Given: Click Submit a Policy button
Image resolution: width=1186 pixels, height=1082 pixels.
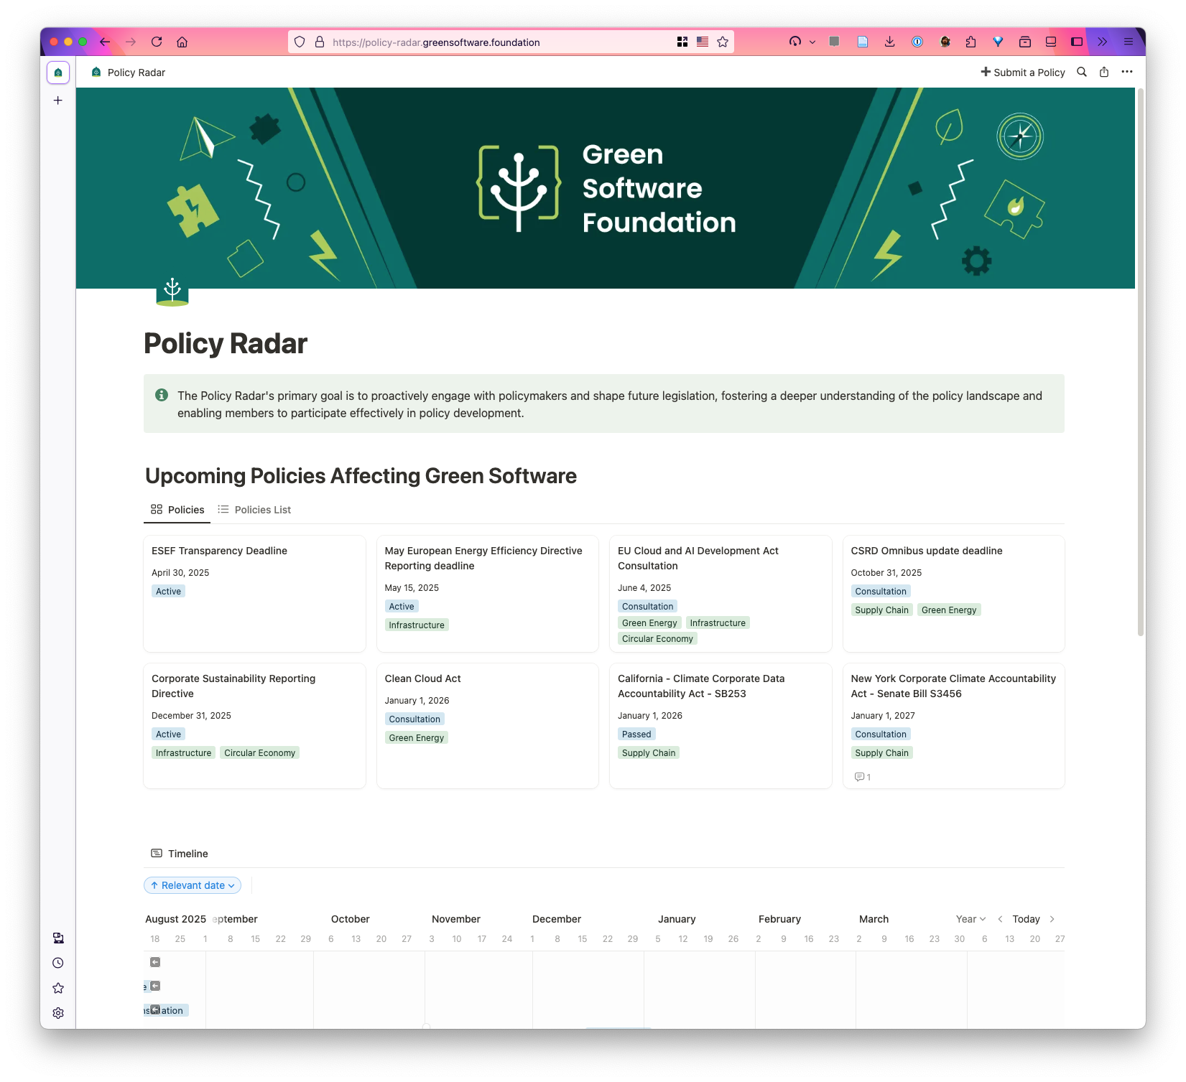Looking at the screenshot, I should tap(1023, 72).
